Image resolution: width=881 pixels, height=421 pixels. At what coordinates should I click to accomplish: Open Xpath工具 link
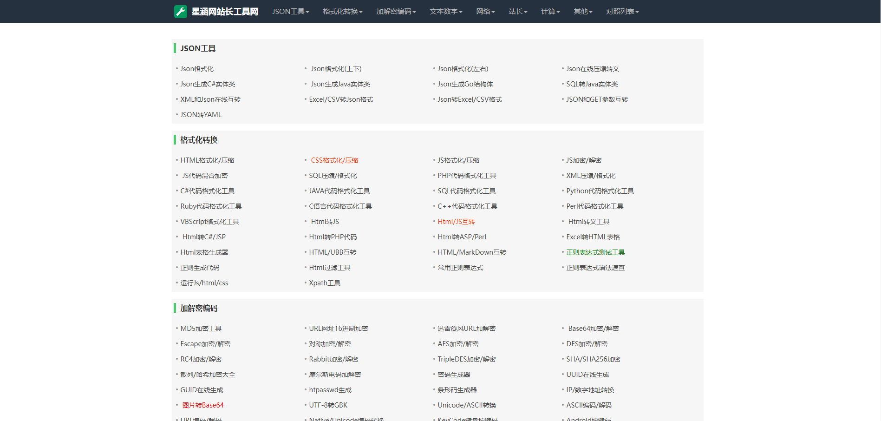[x=325, y=283]
